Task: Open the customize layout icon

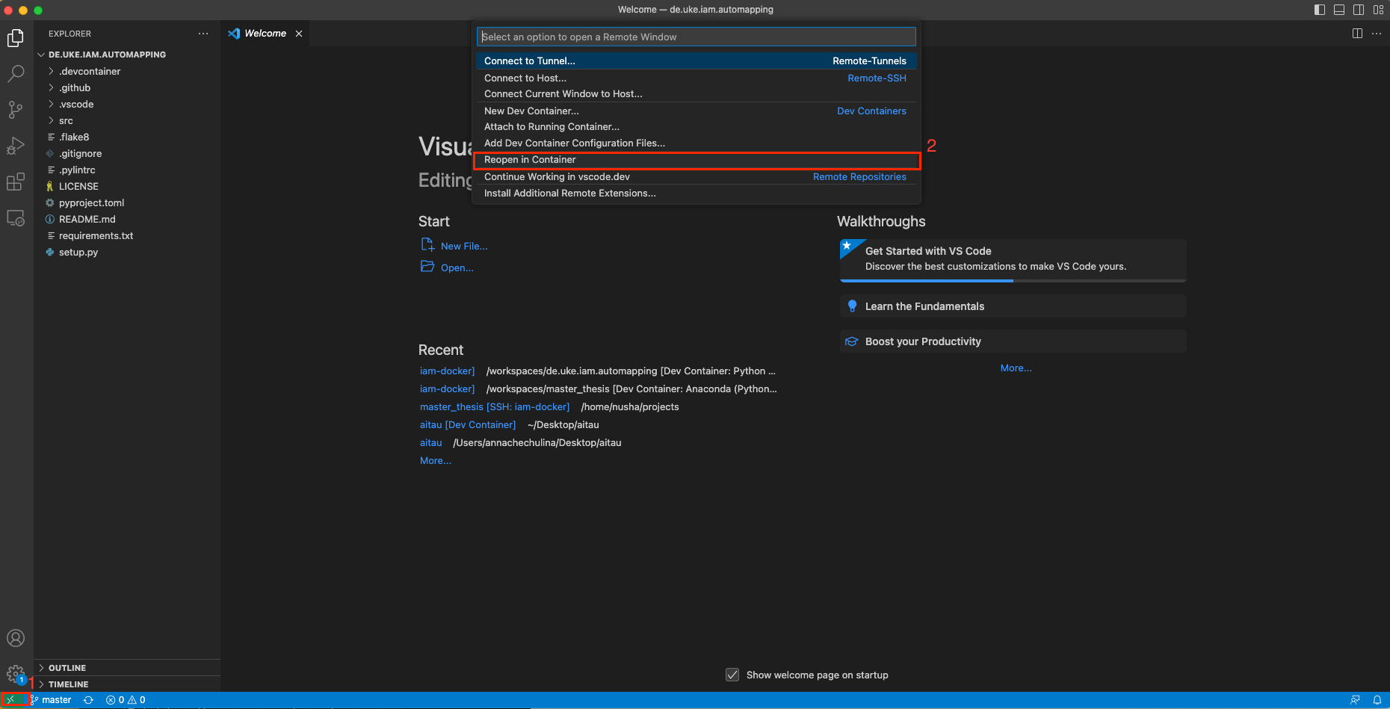Action: click(1378, 10)
